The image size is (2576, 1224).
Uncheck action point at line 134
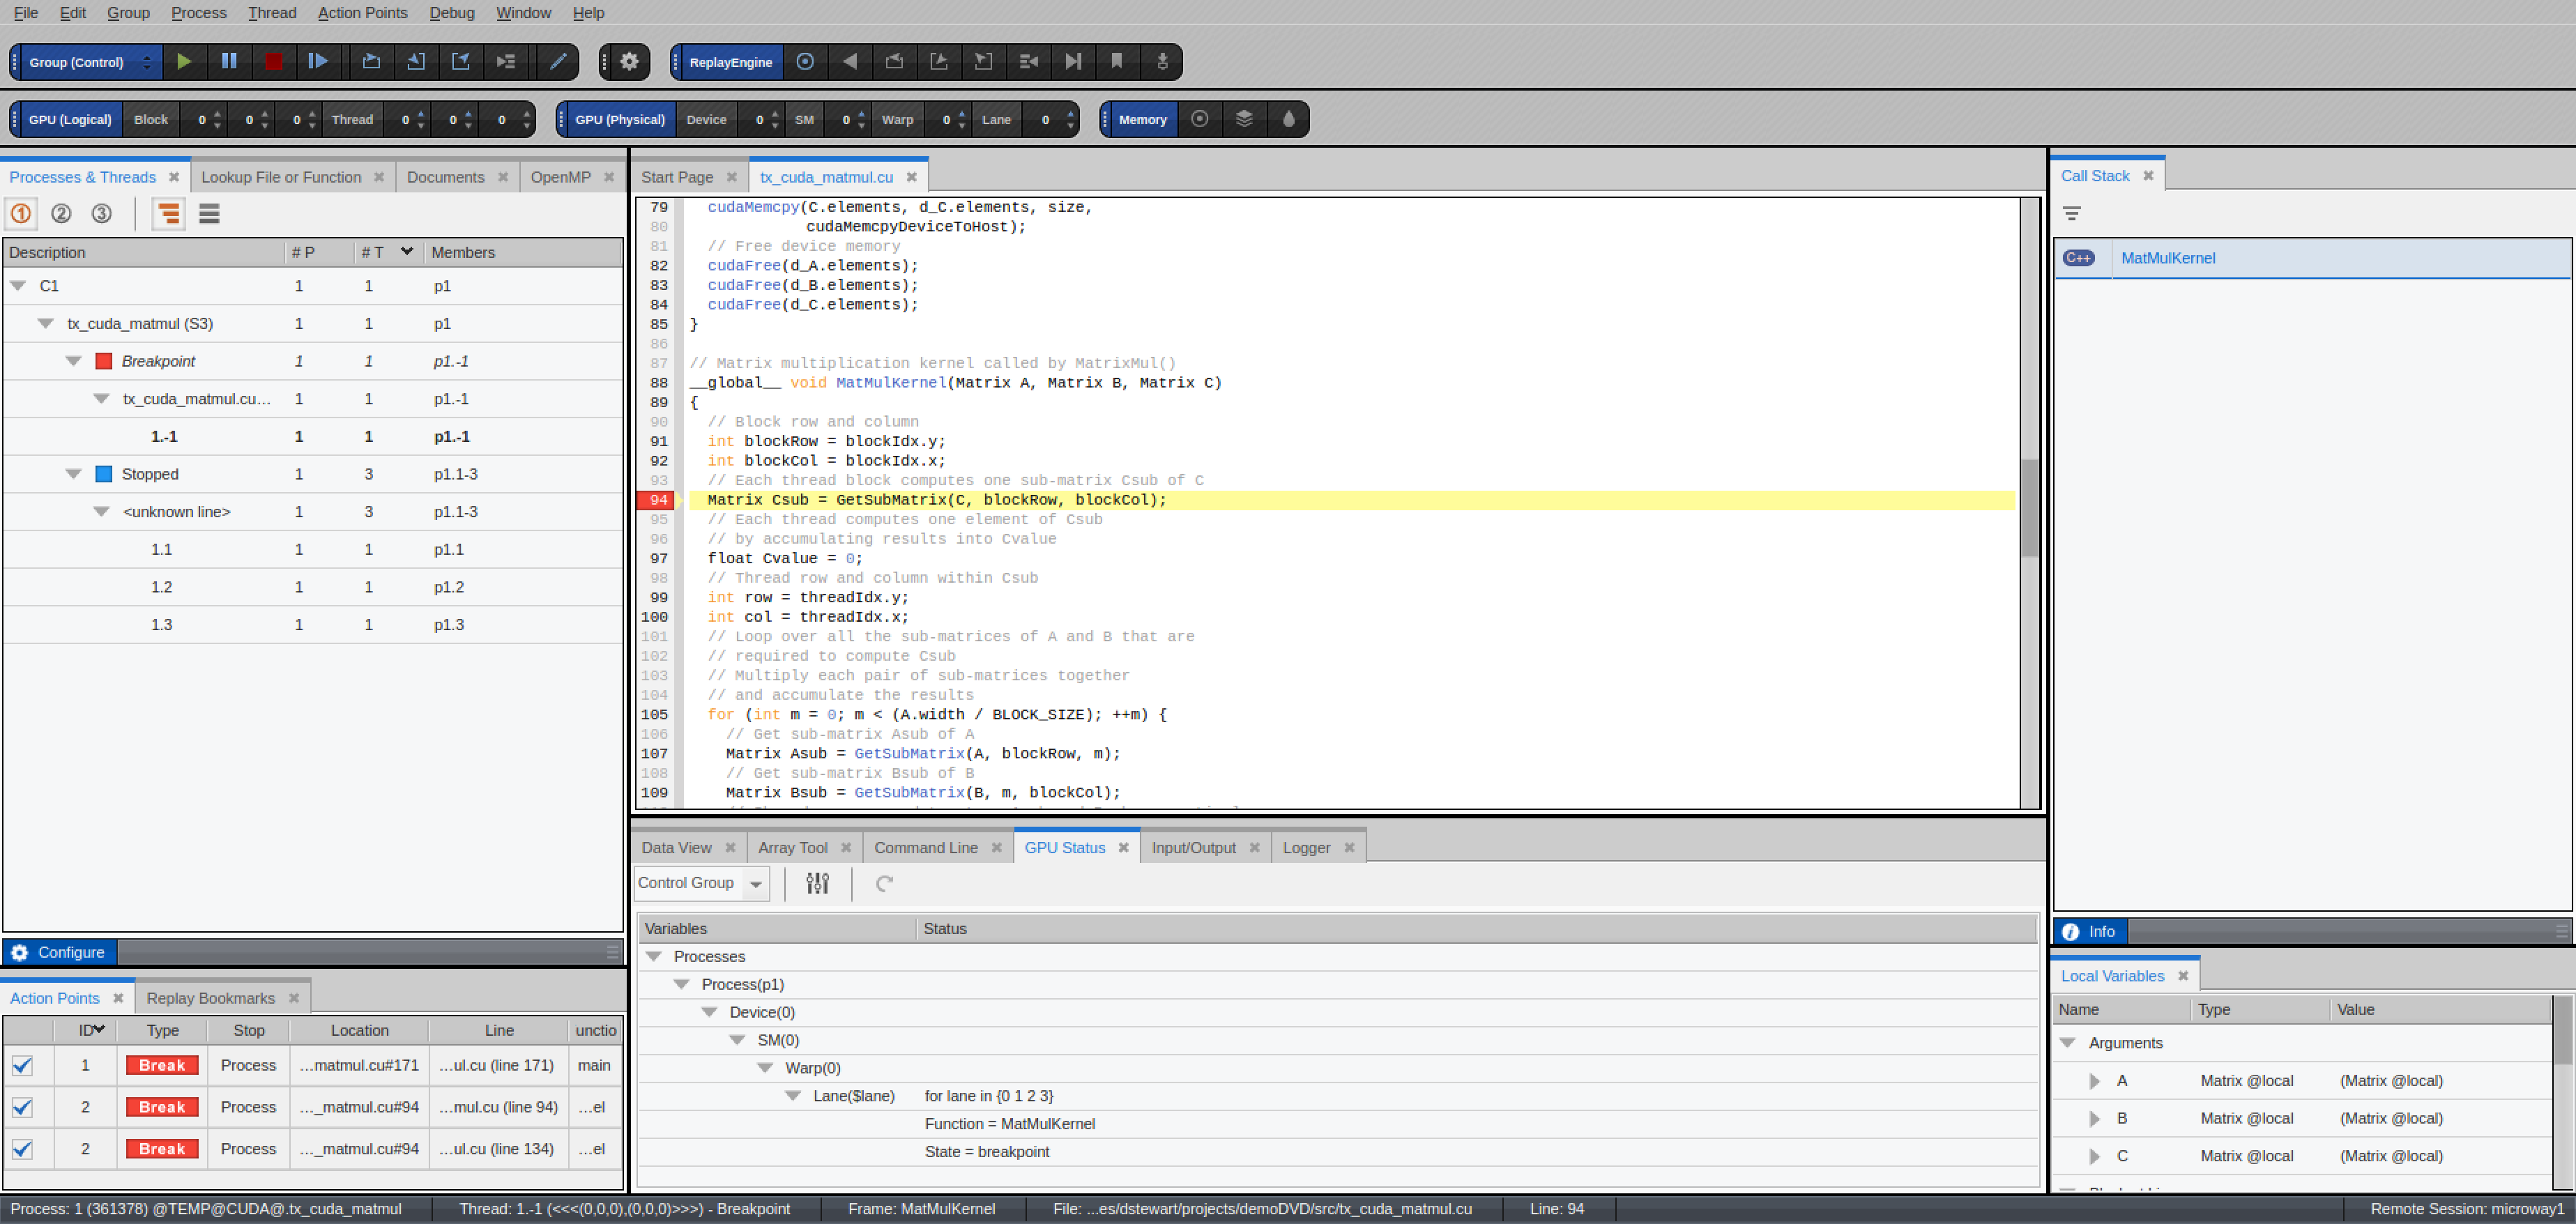click(x=22, y=1150)
